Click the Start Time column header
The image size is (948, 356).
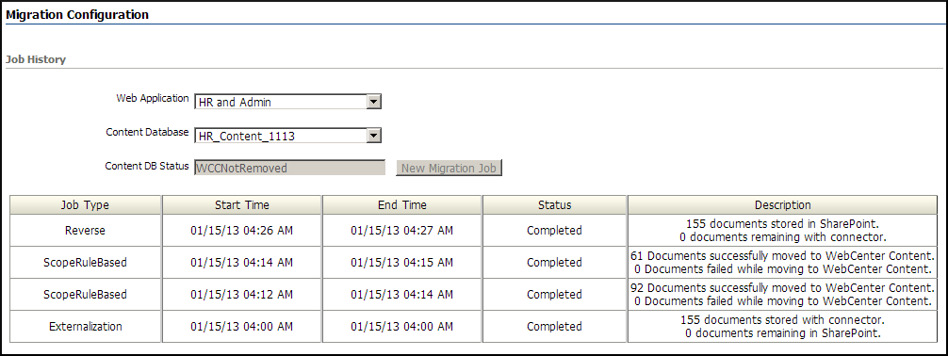pyautogui.click(x=242, y=205)
